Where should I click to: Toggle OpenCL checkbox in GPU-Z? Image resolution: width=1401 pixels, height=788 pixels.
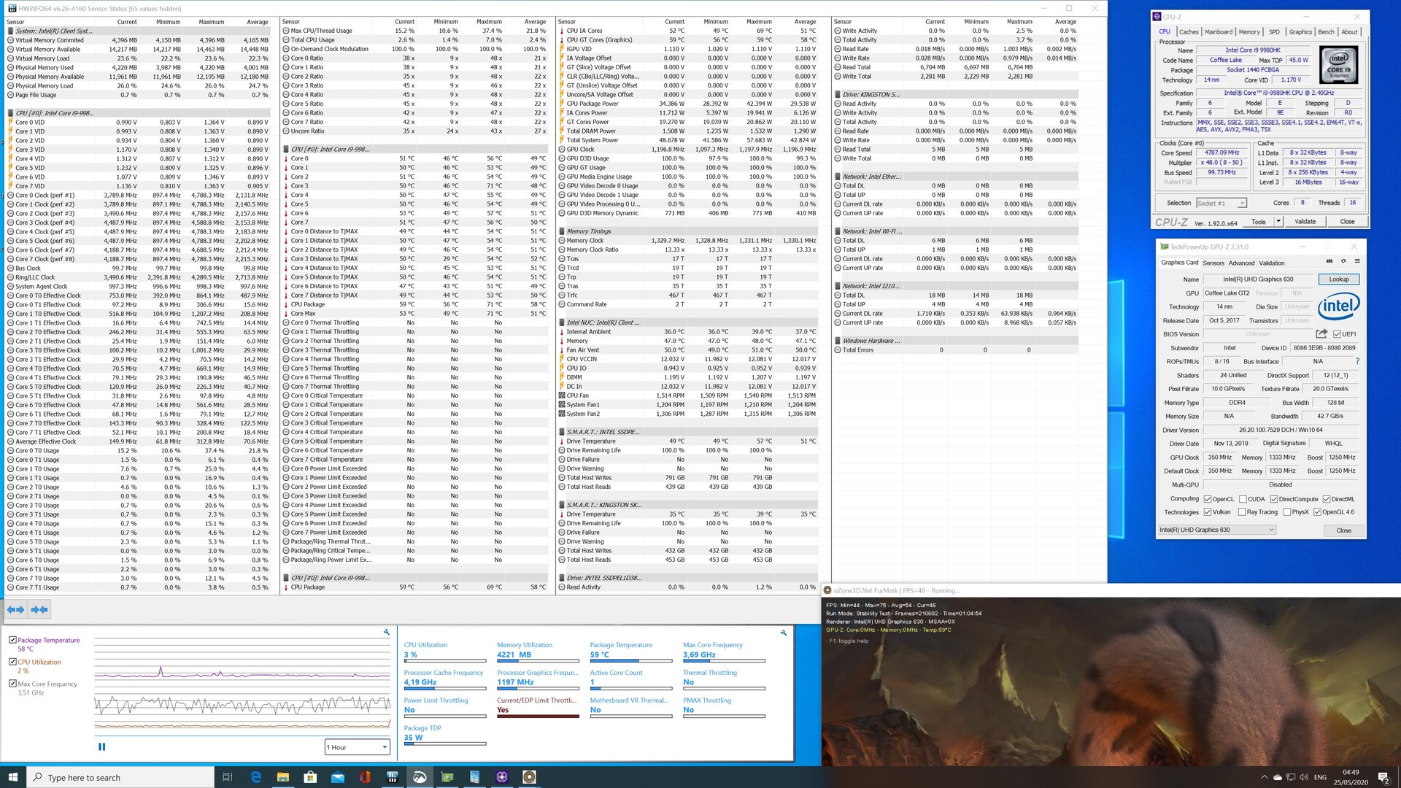pyautogui.click(x=1208, y=499)
